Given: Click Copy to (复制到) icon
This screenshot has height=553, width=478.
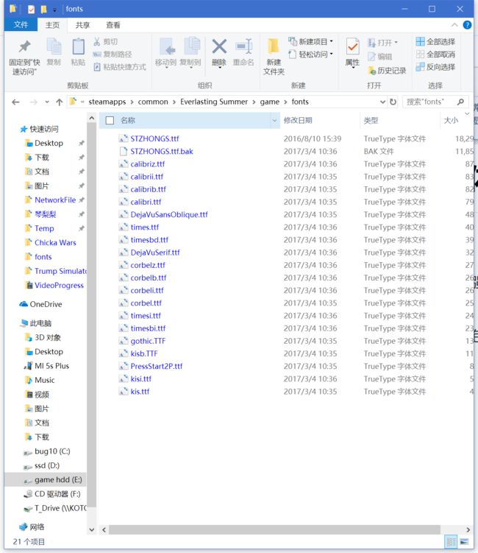Looking at the screenshot, I should click(190, 52).
